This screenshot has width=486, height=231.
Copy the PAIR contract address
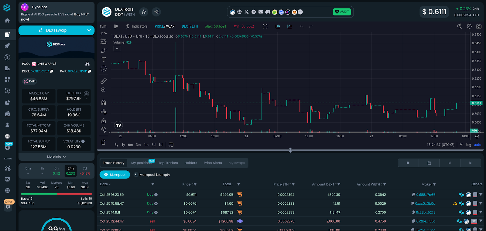(x=90, y=72)
